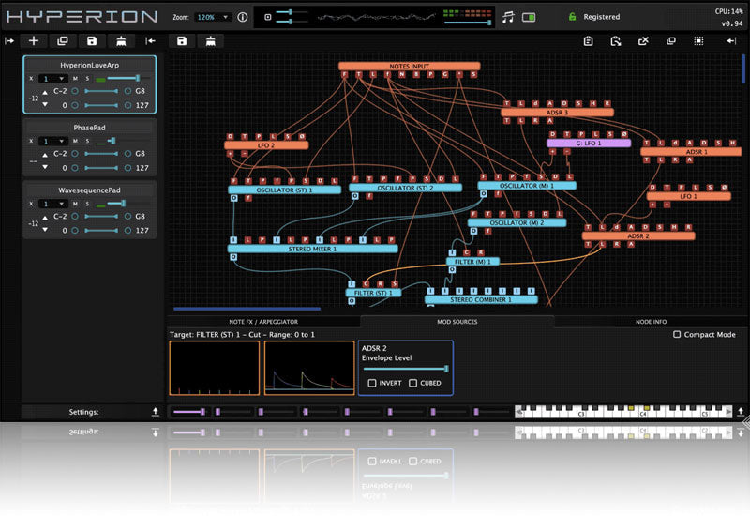Click the paste-with-arrow icon in node toolbar

(616, 41)
